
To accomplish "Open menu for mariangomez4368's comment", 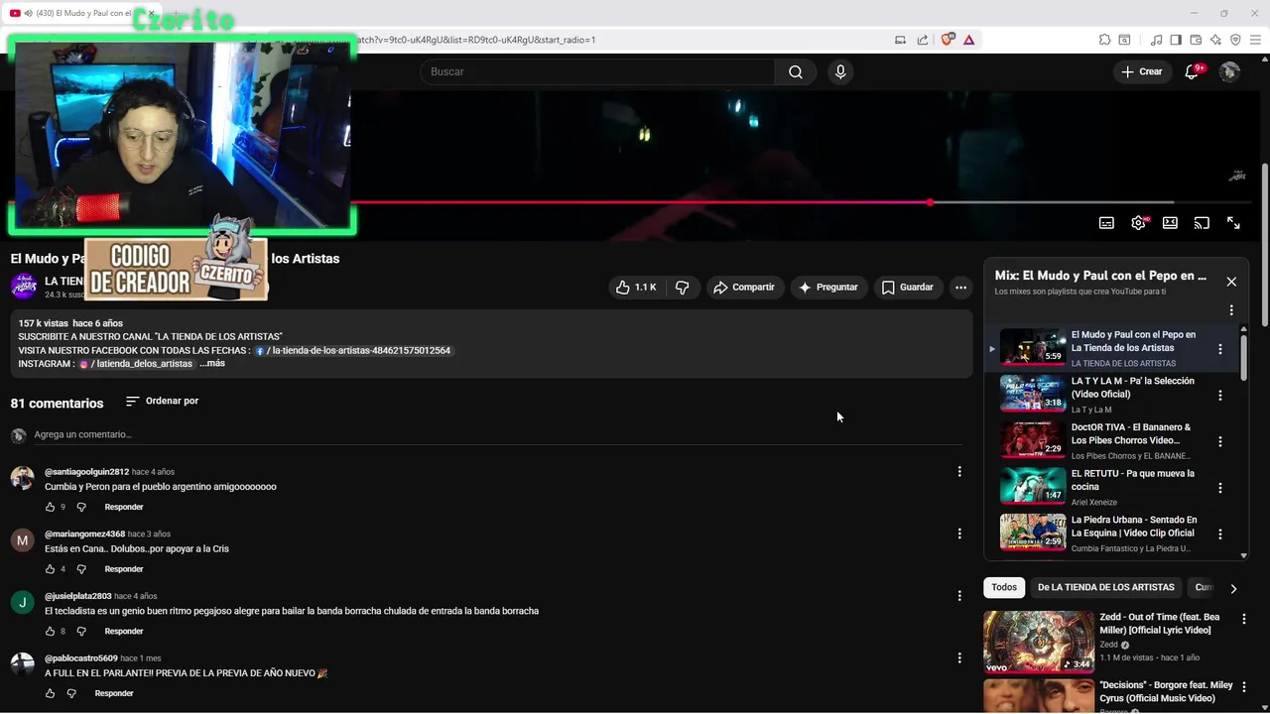I will point(958,534).
